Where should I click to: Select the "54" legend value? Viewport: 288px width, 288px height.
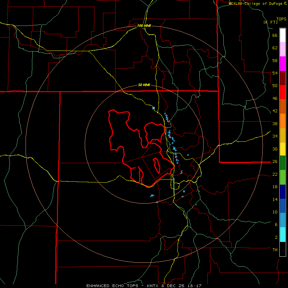click(x=275, y=73)
